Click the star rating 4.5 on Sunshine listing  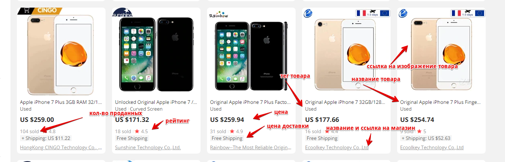(x=141, y=131)
